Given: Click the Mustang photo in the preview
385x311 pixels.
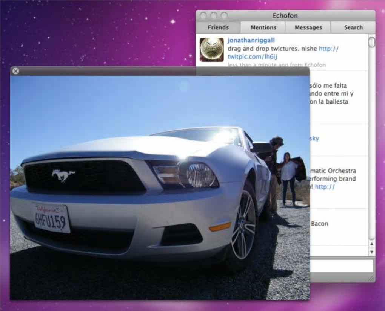Looking at the screenshot, I should click(x=160, y=188).
